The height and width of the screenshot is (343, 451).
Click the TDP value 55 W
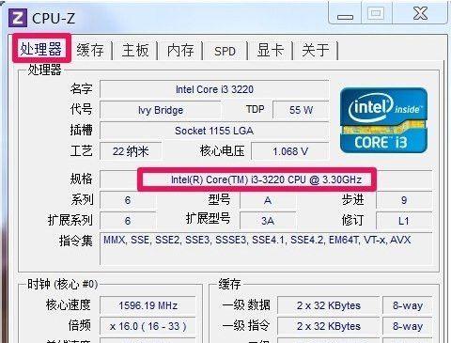tap(301, 110)
